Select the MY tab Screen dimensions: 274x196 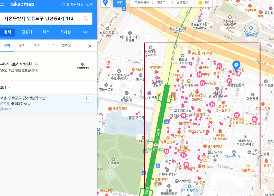85,32
